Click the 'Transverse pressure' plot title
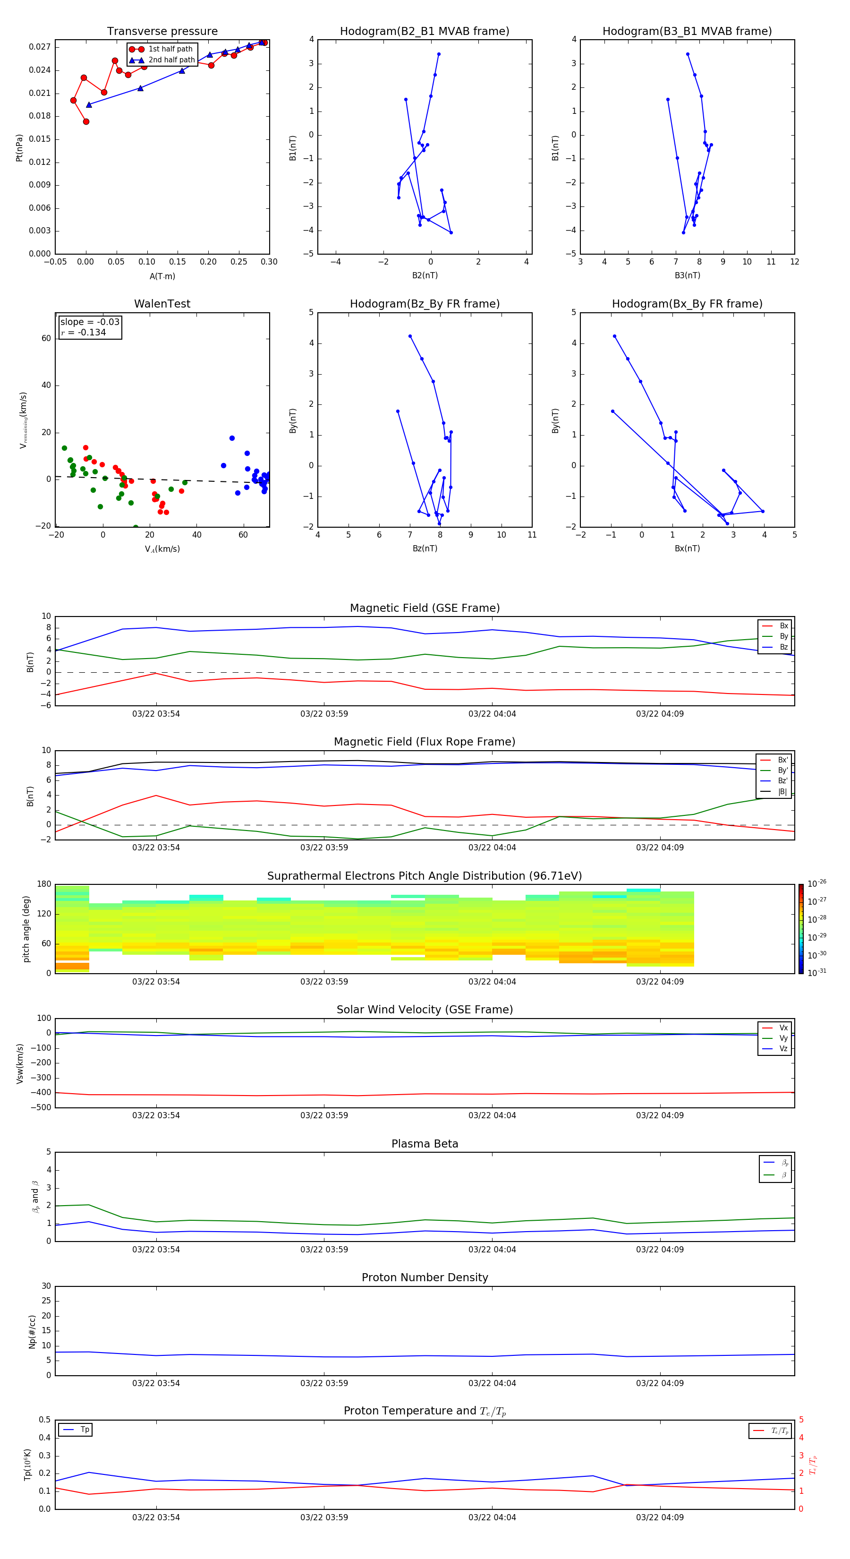The width and height of the screenshot is (850, 1559). [162, 32]
